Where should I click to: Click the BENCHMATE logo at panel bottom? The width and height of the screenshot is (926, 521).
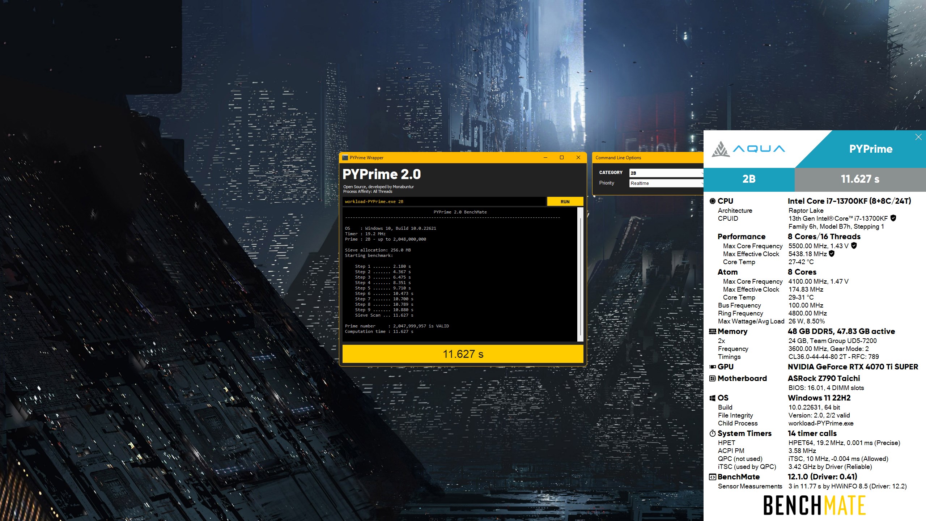(x=814, y=505)
